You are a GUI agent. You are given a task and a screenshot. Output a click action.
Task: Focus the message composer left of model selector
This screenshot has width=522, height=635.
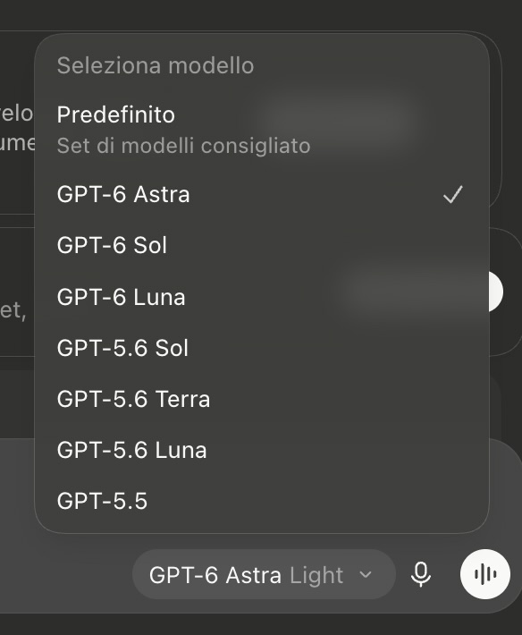coord(64,574)
